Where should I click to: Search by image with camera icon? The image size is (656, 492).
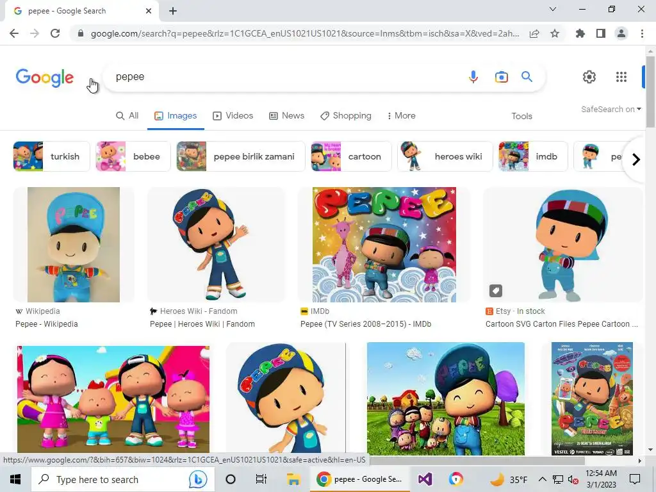(501, 77)
